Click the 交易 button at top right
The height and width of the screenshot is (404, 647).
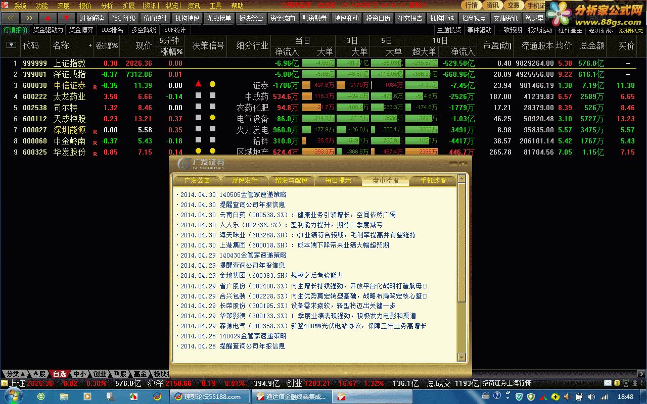[514, 6]
